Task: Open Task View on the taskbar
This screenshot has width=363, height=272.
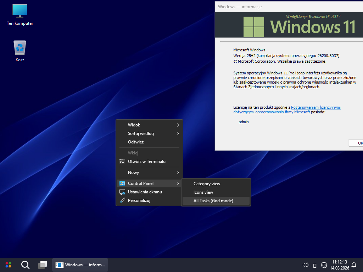Action: [x=43, y=265]
